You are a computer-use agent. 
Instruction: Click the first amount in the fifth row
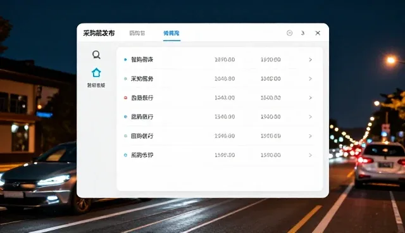[x=225, y=136]
